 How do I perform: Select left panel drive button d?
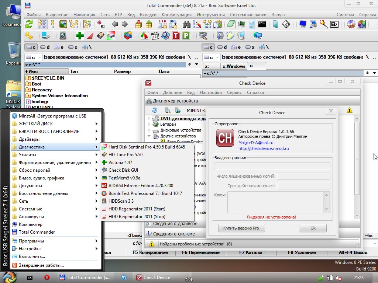point(45,47)
